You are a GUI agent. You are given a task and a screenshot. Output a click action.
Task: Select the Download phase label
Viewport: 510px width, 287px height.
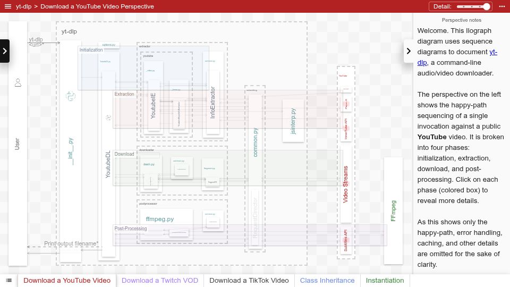[124, 154]
